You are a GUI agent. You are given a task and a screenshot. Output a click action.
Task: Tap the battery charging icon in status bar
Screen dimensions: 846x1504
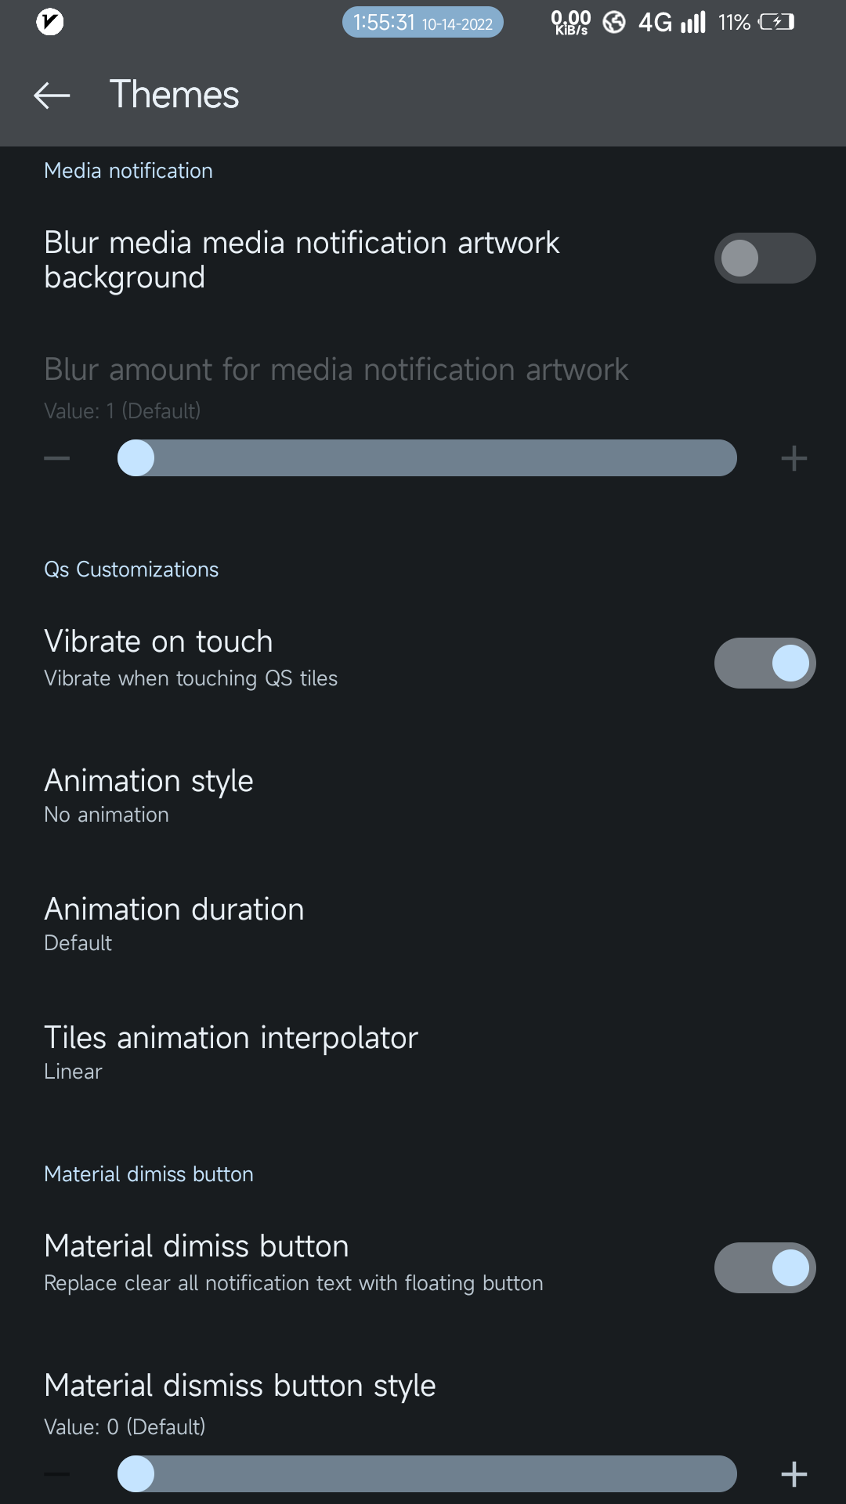[x=775, y=22]
